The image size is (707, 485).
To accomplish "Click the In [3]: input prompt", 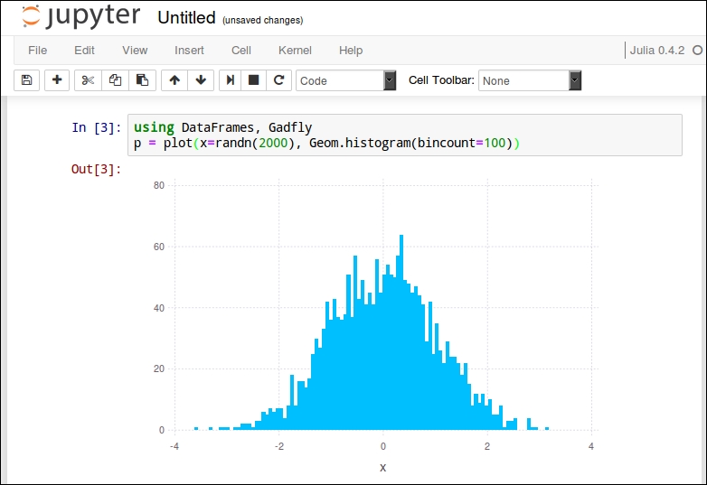I will click(97, 128).
